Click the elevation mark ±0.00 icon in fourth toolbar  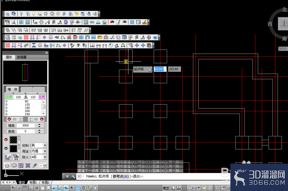(130, 37)
